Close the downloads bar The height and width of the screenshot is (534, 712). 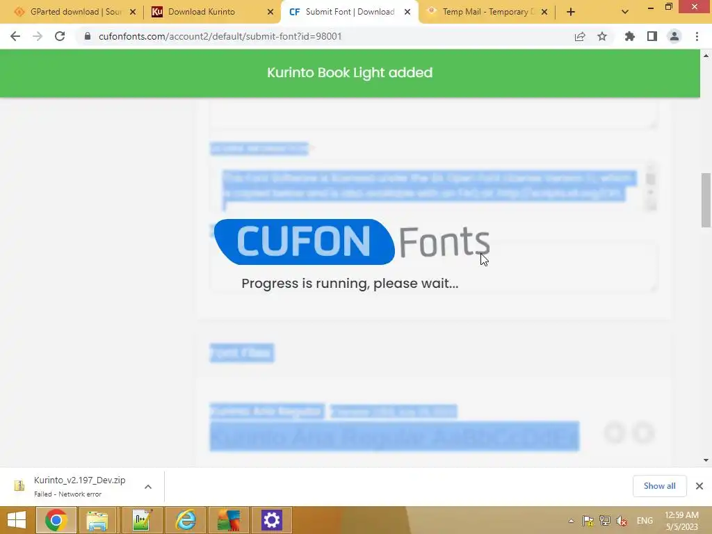click(699, 486)
